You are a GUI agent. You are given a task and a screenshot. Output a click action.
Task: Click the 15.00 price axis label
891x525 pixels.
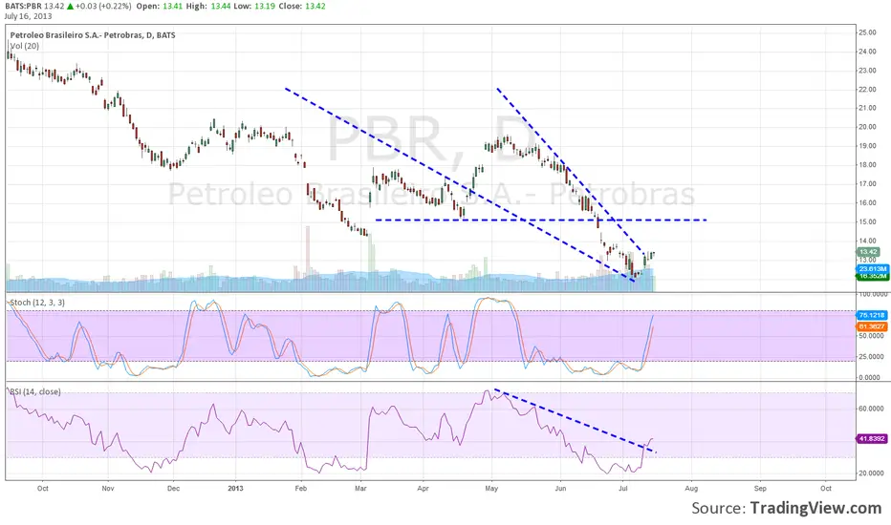[x=867, y=221]
